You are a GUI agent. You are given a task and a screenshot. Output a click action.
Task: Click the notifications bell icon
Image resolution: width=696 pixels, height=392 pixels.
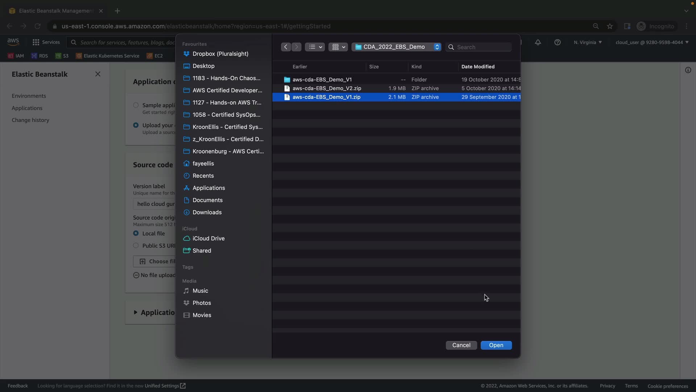(538, 42)
